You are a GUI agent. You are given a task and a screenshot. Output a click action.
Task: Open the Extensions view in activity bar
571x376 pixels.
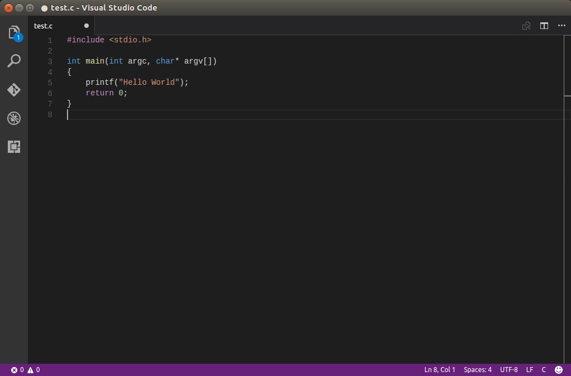[x=14, y=147]
